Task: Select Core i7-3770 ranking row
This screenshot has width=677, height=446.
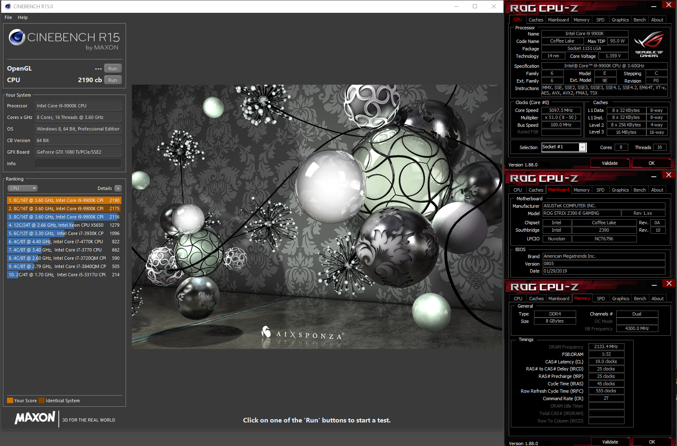Action: tap(64, 250)
